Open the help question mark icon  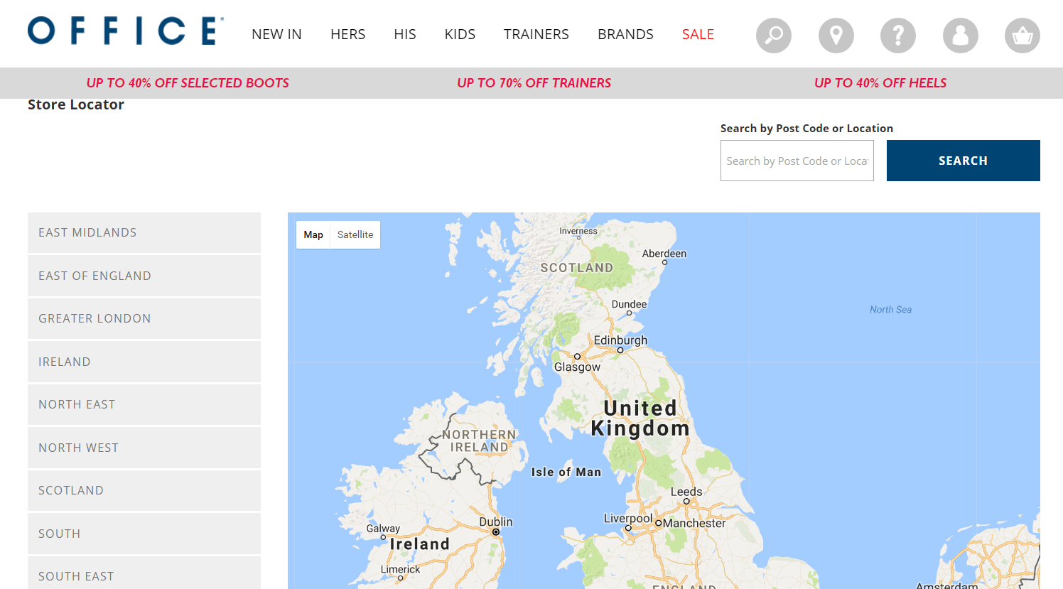coord(897,35)
